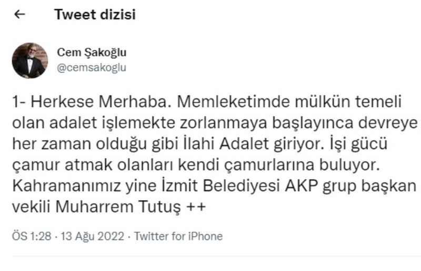Screen dimensions: 421x271
Task: Click the divider line below the timestamp
Action: [x=210, y=256]
